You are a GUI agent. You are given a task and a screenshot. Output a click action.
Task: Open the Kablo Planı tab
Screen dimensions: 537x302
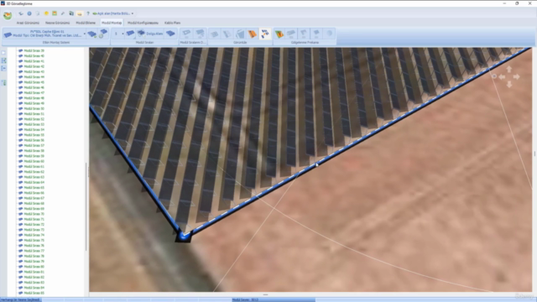pyautogui.click(x=172, y=23)
